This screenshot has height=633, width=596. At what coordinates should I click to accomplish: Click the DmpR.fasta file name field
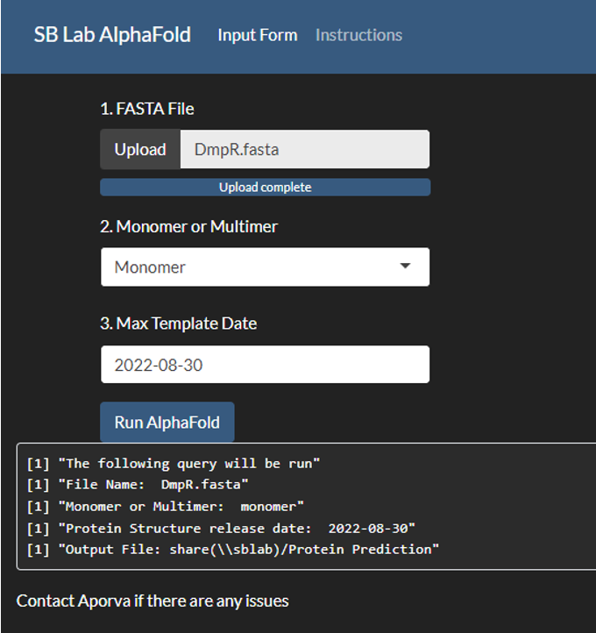pos(304,149)
